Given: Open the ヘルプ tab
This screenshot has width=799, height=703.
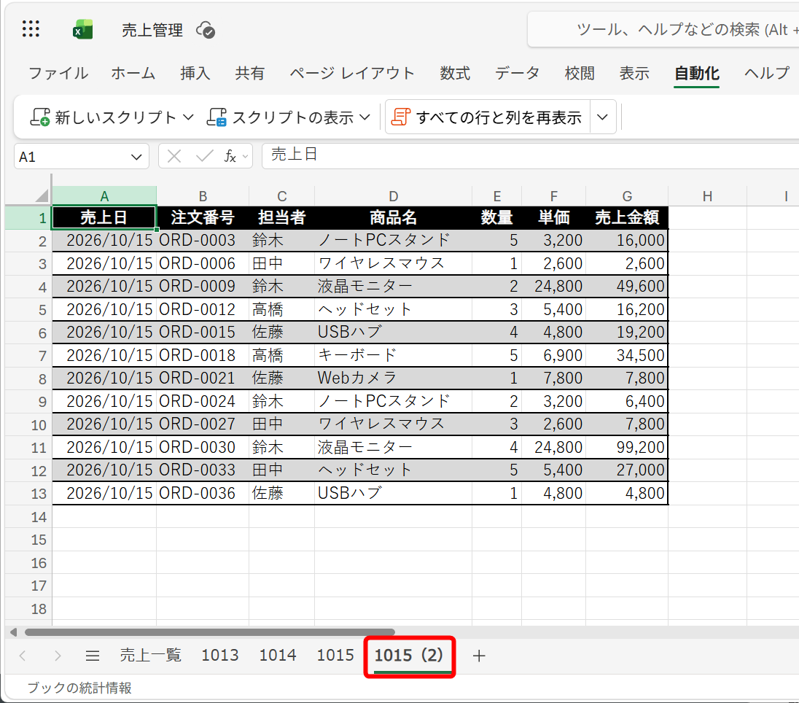Looking at the screenshot, I should (767, 74).
